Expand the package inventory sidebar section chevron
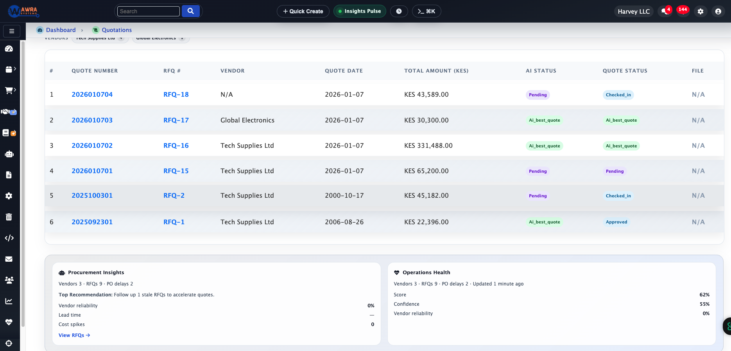 [14, 69]
